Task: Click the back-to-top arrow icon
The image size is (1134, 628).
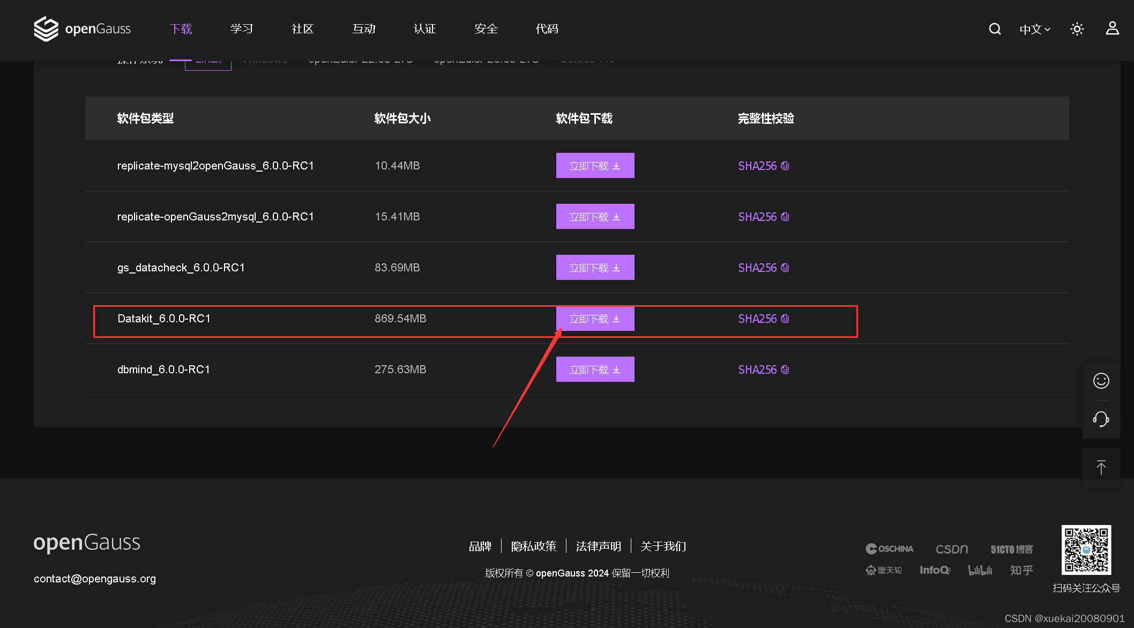Action: (1101, 468)
